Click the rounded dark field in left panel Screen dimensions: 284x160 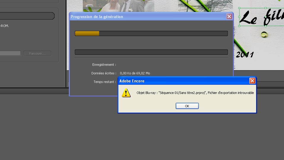(27, 16)
